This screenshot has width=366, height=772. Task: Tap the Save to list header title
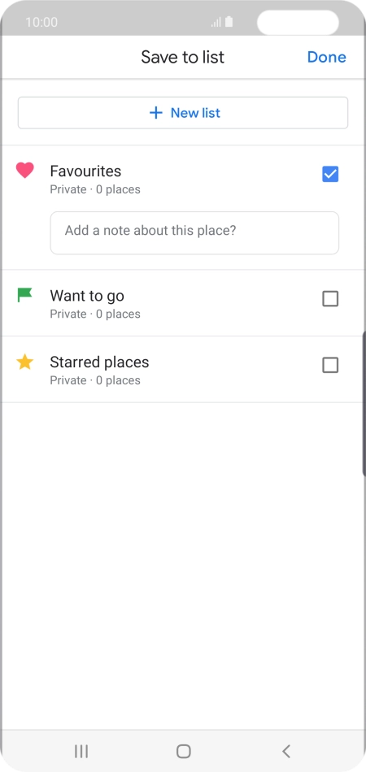[183, 57]
